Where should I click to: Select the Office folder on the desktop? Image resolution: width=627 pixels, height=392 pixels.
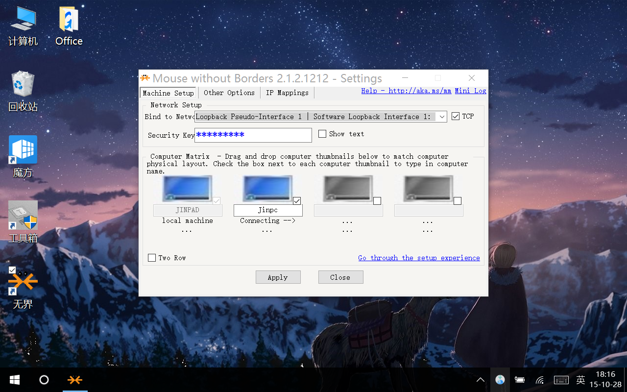pos(69,26)
